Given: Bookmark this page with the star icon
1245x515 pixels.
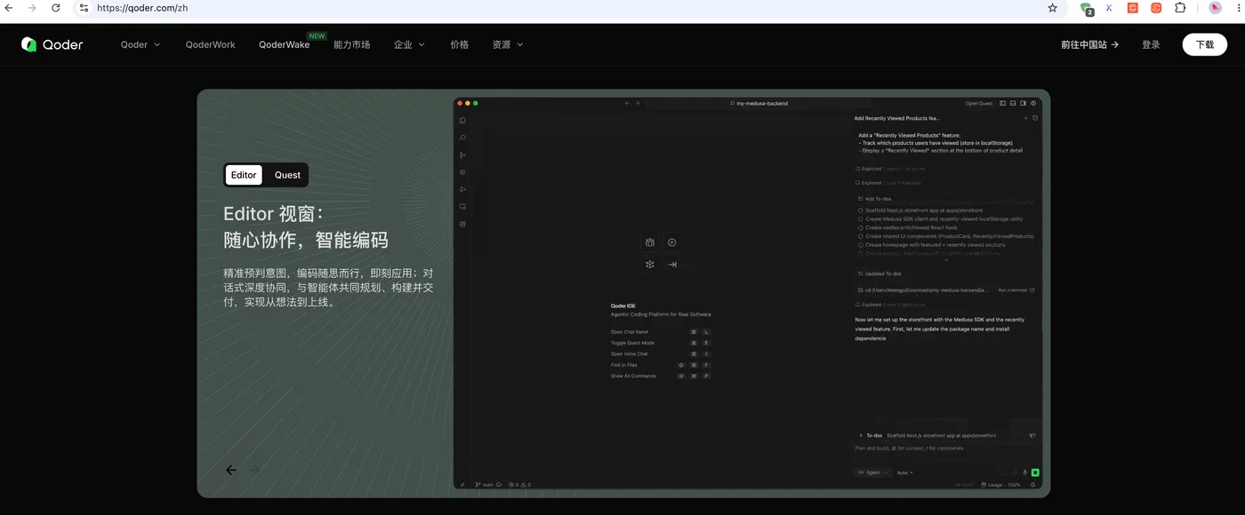Looking at the screenshot, I should click(1053, 8).
